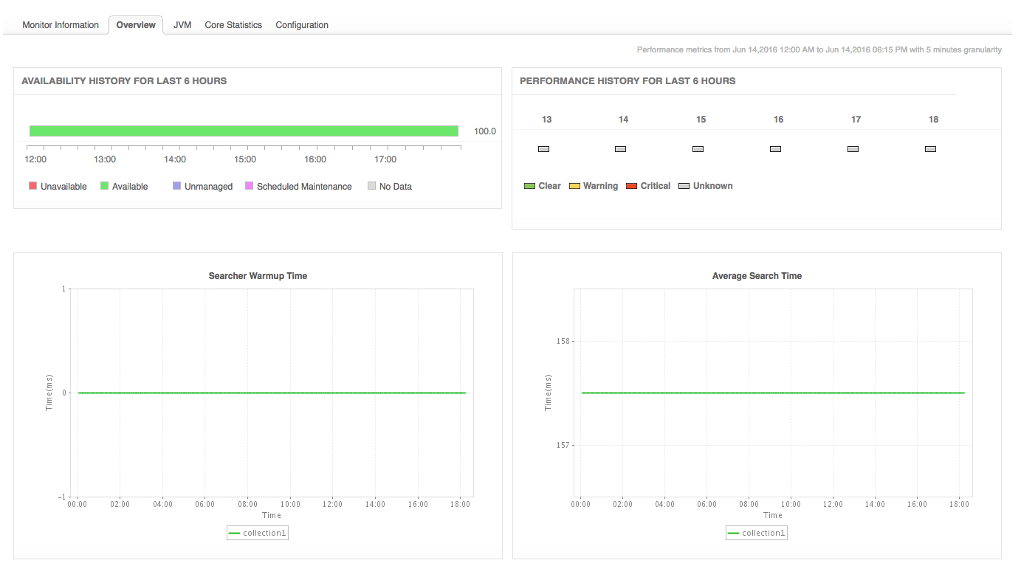Click the collection1 legend in Average Search chart
Viewport: 1021px width, 566px height.
point(757,533)
